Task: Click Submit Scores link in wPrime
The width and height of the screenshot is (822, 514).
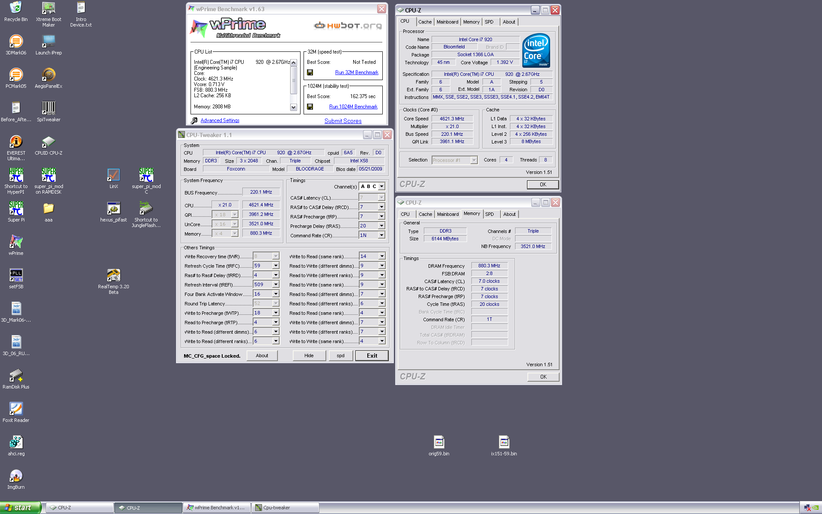Action: 343,121
